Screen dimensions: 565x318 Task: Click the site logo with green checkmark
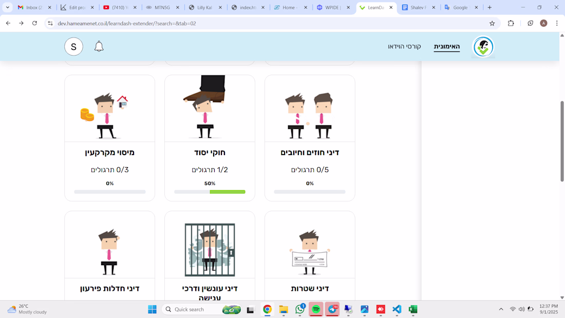(483, 47)
